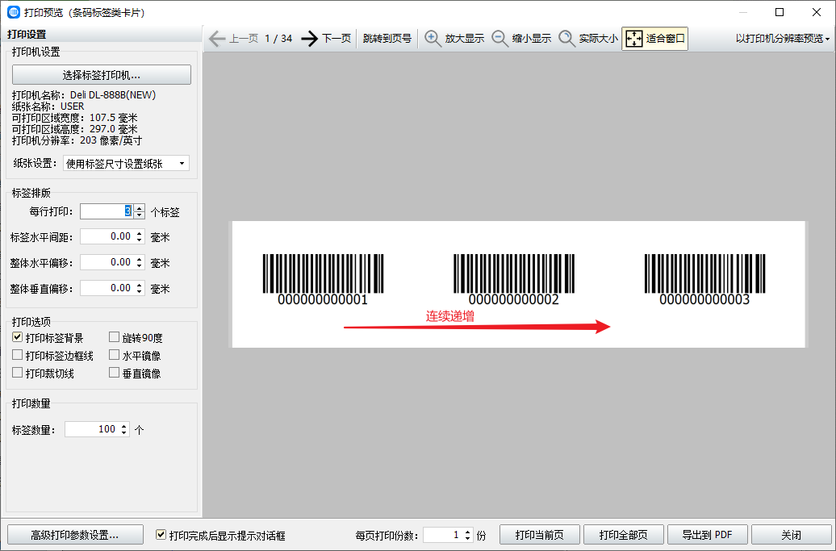Enable 旋转90度 checkbox
This screenshot has height=551, width=836.
[x=114, y=337]
